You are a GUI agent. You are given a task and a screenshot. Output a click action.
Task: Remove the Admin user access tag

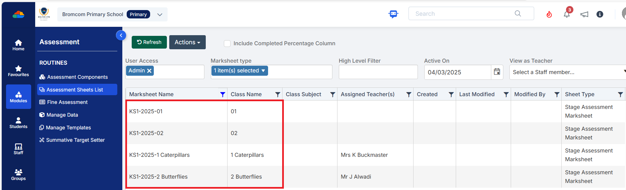[149, 71]
